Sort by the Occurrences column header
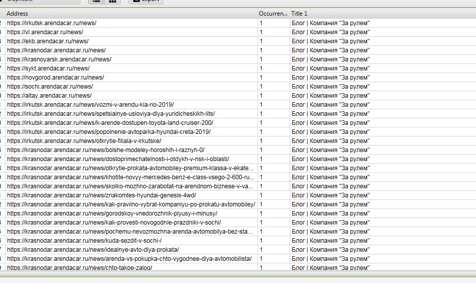 pyautogui.click(x=274, y=13)
